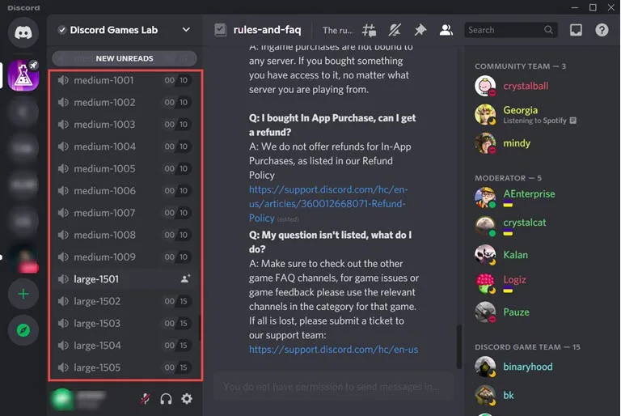The height and width of the screenshot is (416, 621).
Task: Join voice channel medium-1005
Action: tap(125, 168)
